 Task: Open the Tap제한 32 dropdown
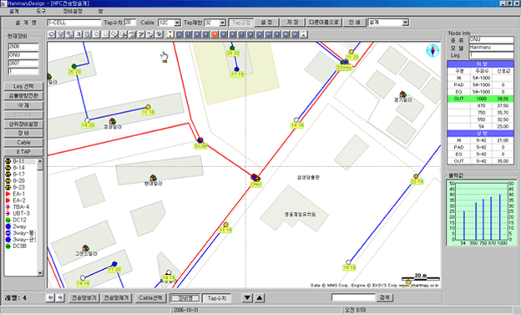click(223, 23)
